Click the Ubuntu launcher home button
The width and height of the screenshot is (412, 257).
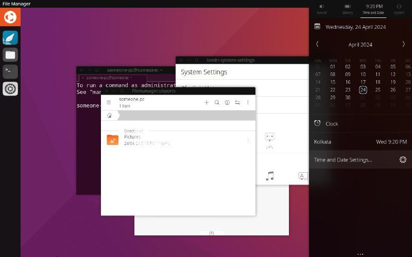(x=10, y=18)
